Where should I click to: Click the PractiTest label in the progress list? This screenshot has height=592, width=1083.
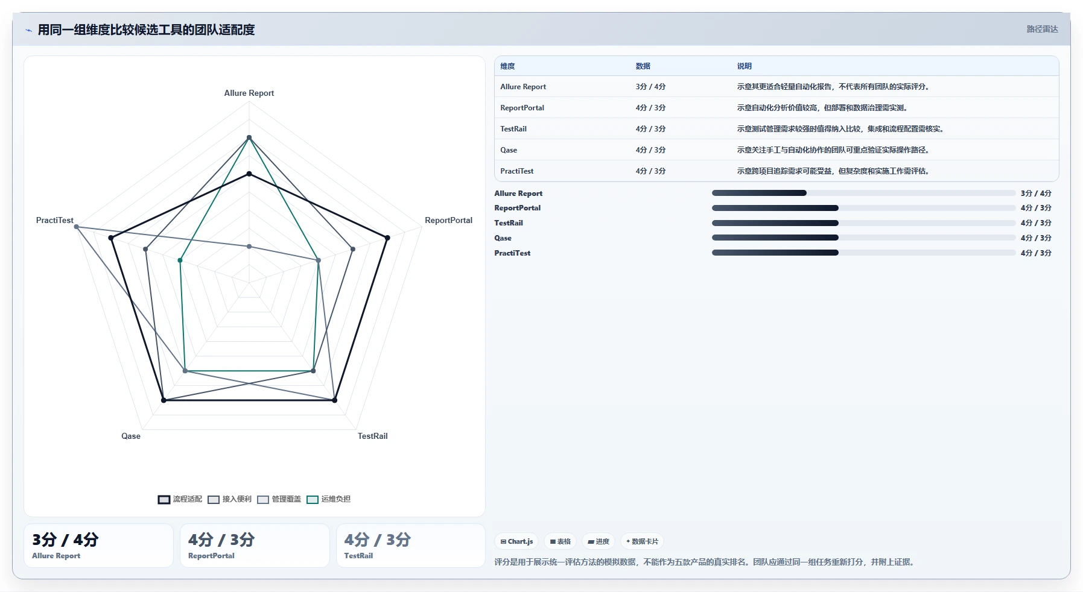tap(512, 253)
